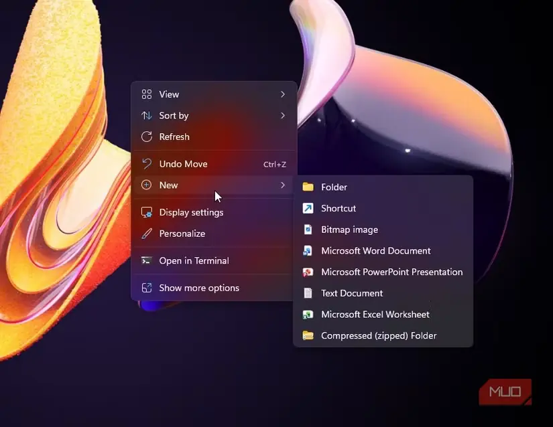The image size is (553, 427).
Task: Click the Undo Move arrow icon
Action: click(146, 164)
